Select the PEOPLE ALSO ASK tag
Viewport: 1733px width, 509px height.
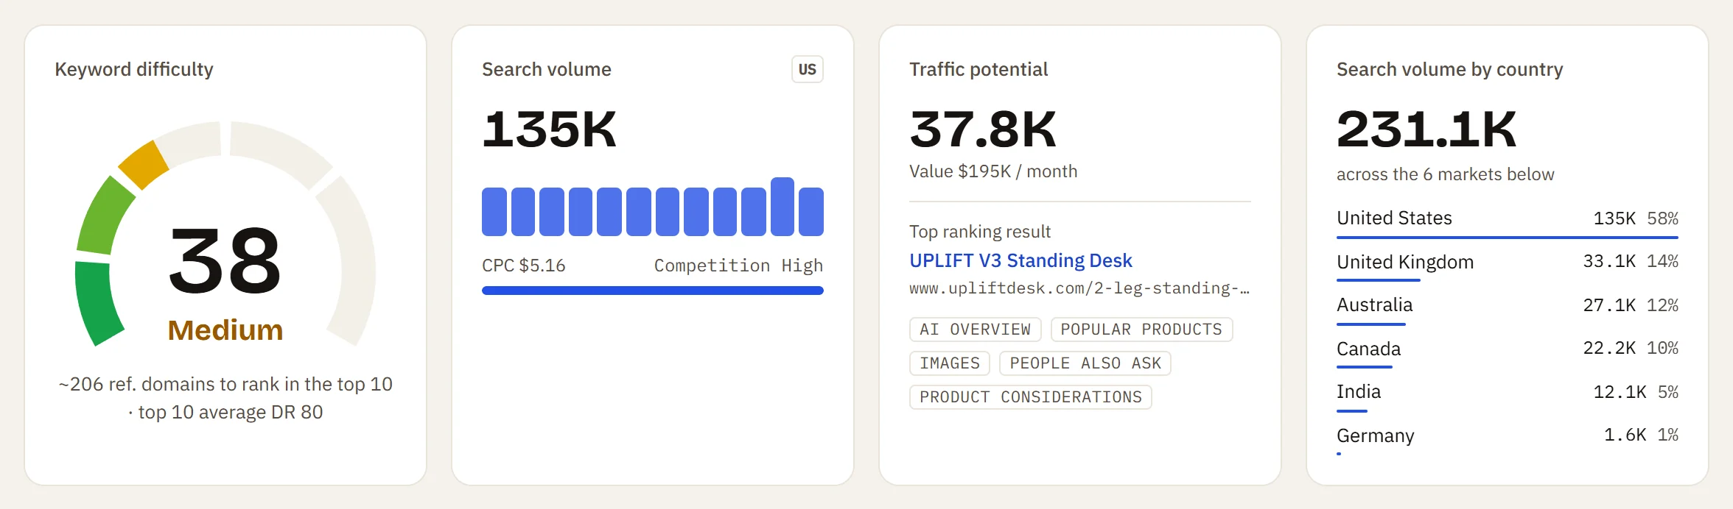click(x=1085, y=363)
